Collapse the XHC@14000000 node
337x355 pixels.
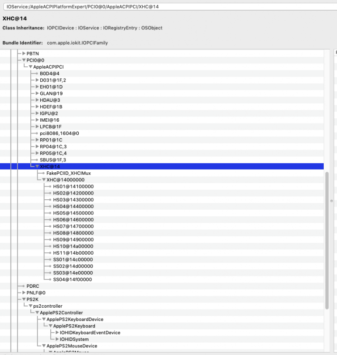click(x=44, y=180)
